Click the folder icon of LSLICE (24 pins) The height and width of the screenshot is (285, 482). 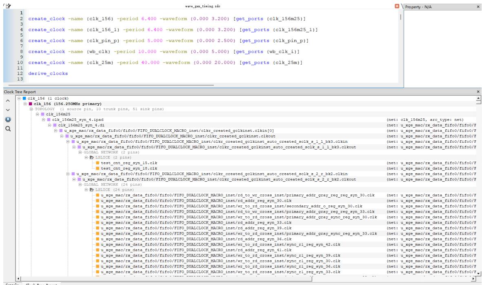(92, 190)
